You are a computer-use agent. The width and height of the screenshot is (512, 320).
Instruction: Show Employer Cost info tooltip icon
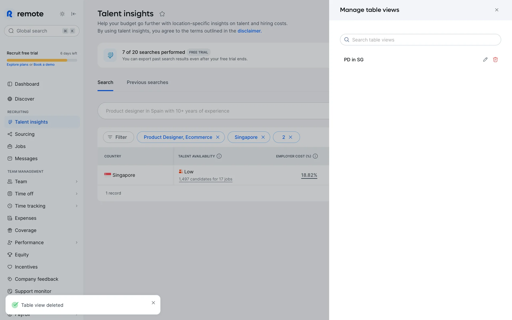point(315,156)
